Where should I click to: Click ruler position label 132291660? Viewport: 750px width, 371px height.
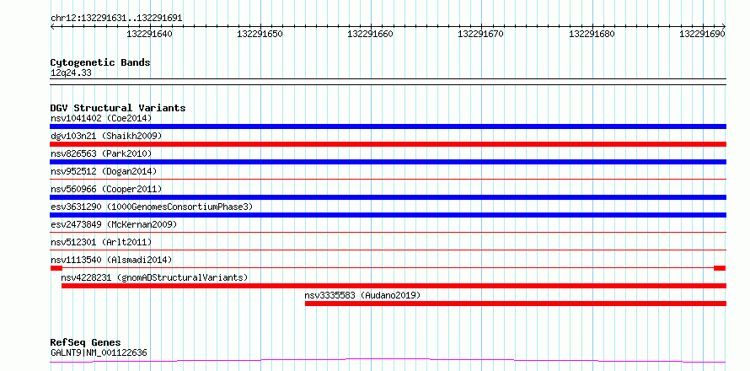pyautogui.click(x=370, y=34)
